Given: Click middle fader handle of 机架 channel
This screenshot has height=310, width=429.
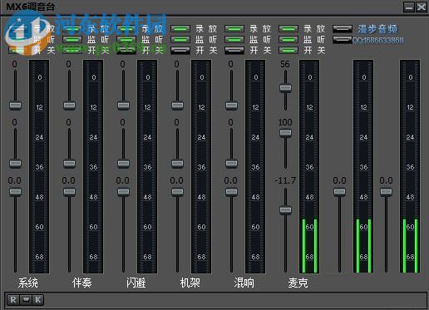Looking at the screenshot, I should point(177,164).
